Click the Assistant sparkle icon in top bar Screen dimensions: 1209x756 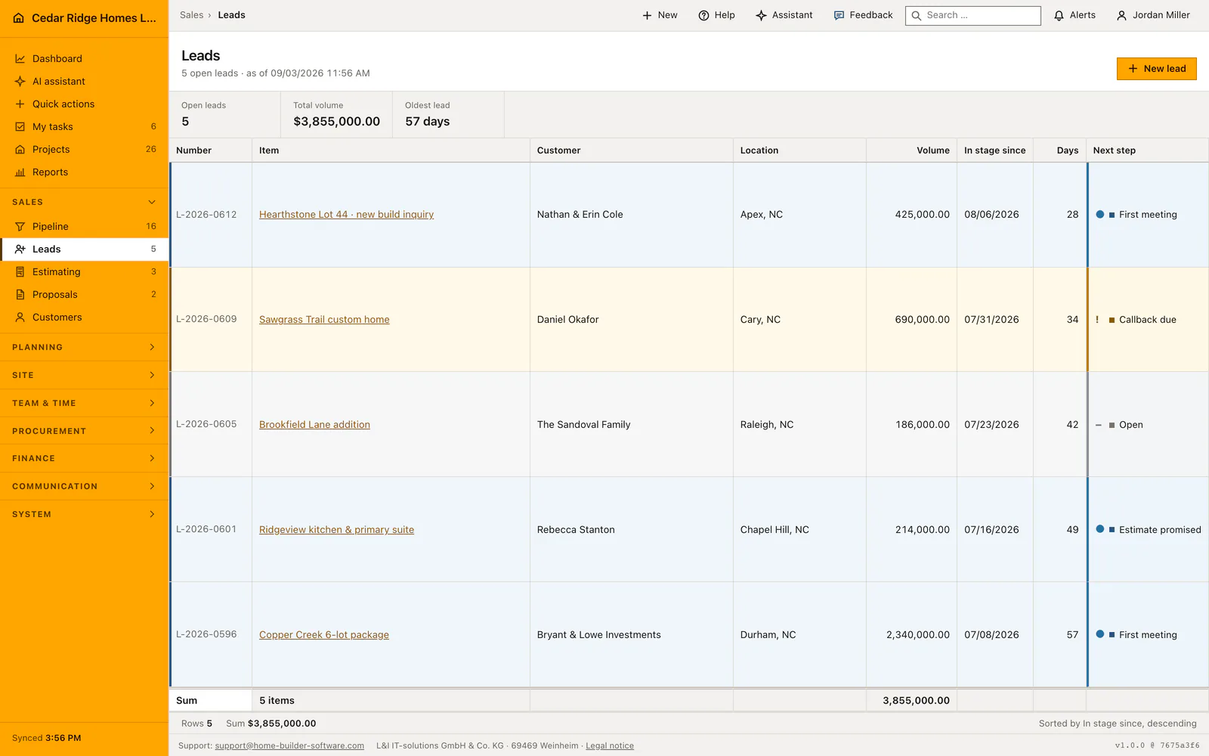pos(761,15)
